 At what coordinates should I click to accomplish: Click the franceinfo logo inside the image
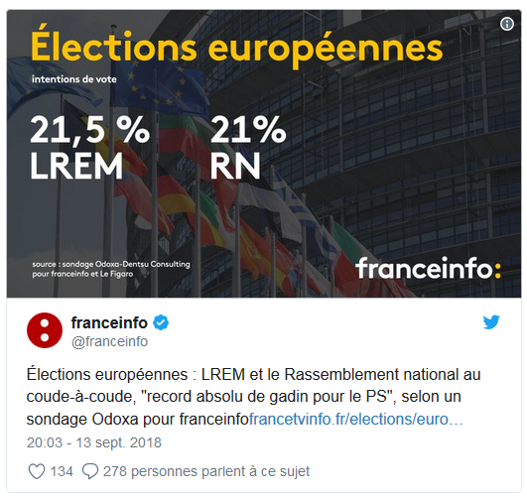click(x=428, y=268)
